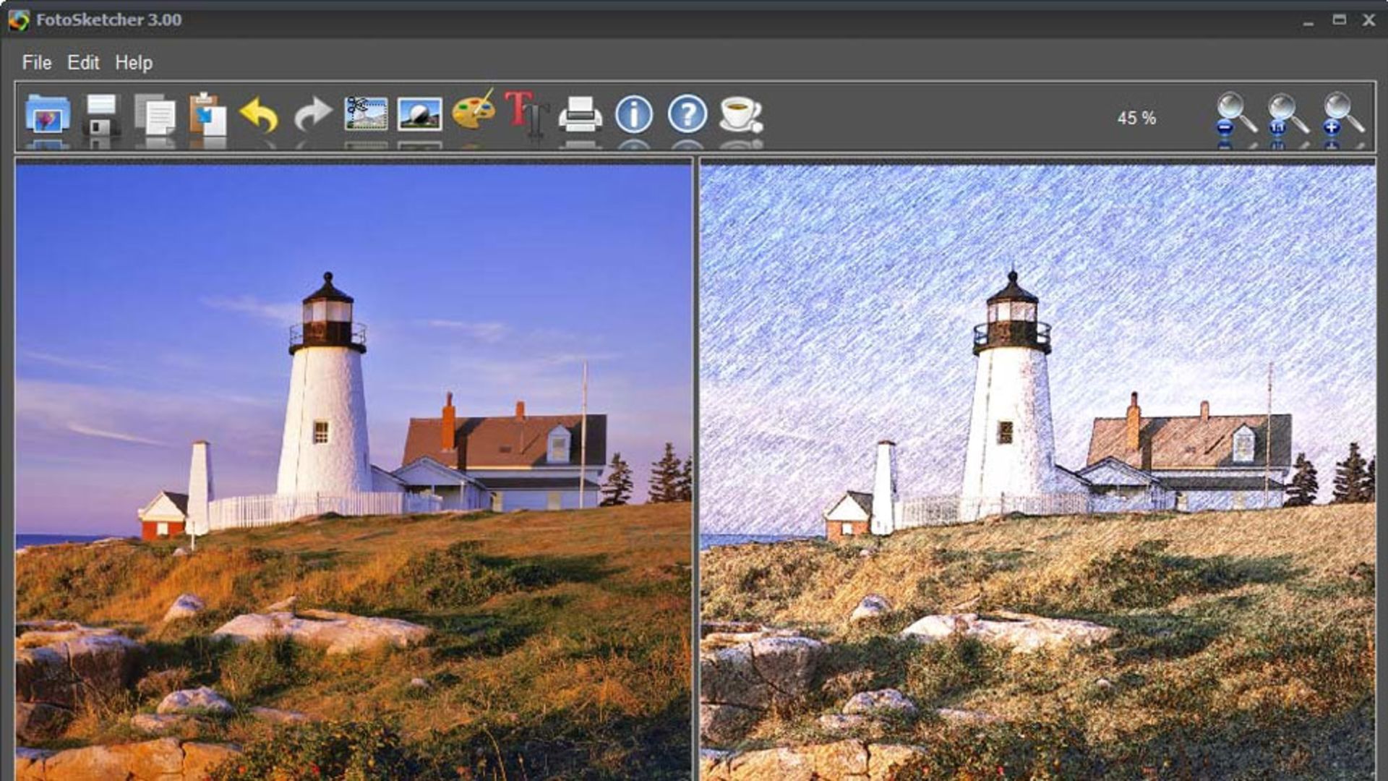Copy image with the pages icon
Viewport: 1388px width, 781px height.
click(155, 114)
